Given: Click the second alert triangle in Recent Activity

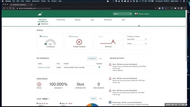Looking at the screenshot, I should pyautogui.click(x=110, y=78).
